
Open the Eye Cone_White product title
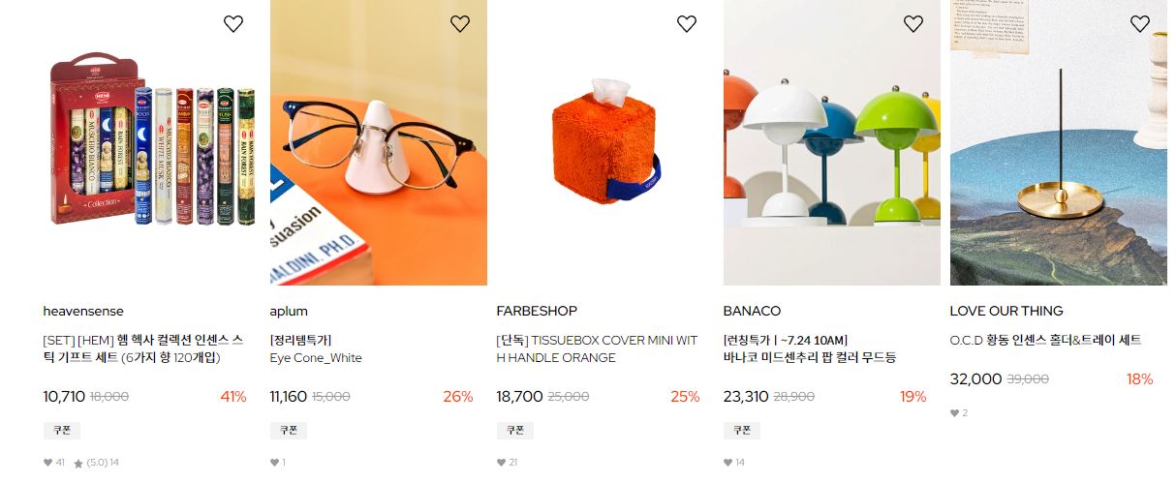coord(316,357)
